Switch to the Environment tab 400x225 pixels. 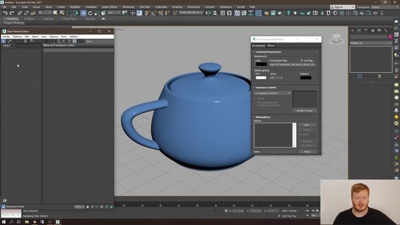coord(258,46)
